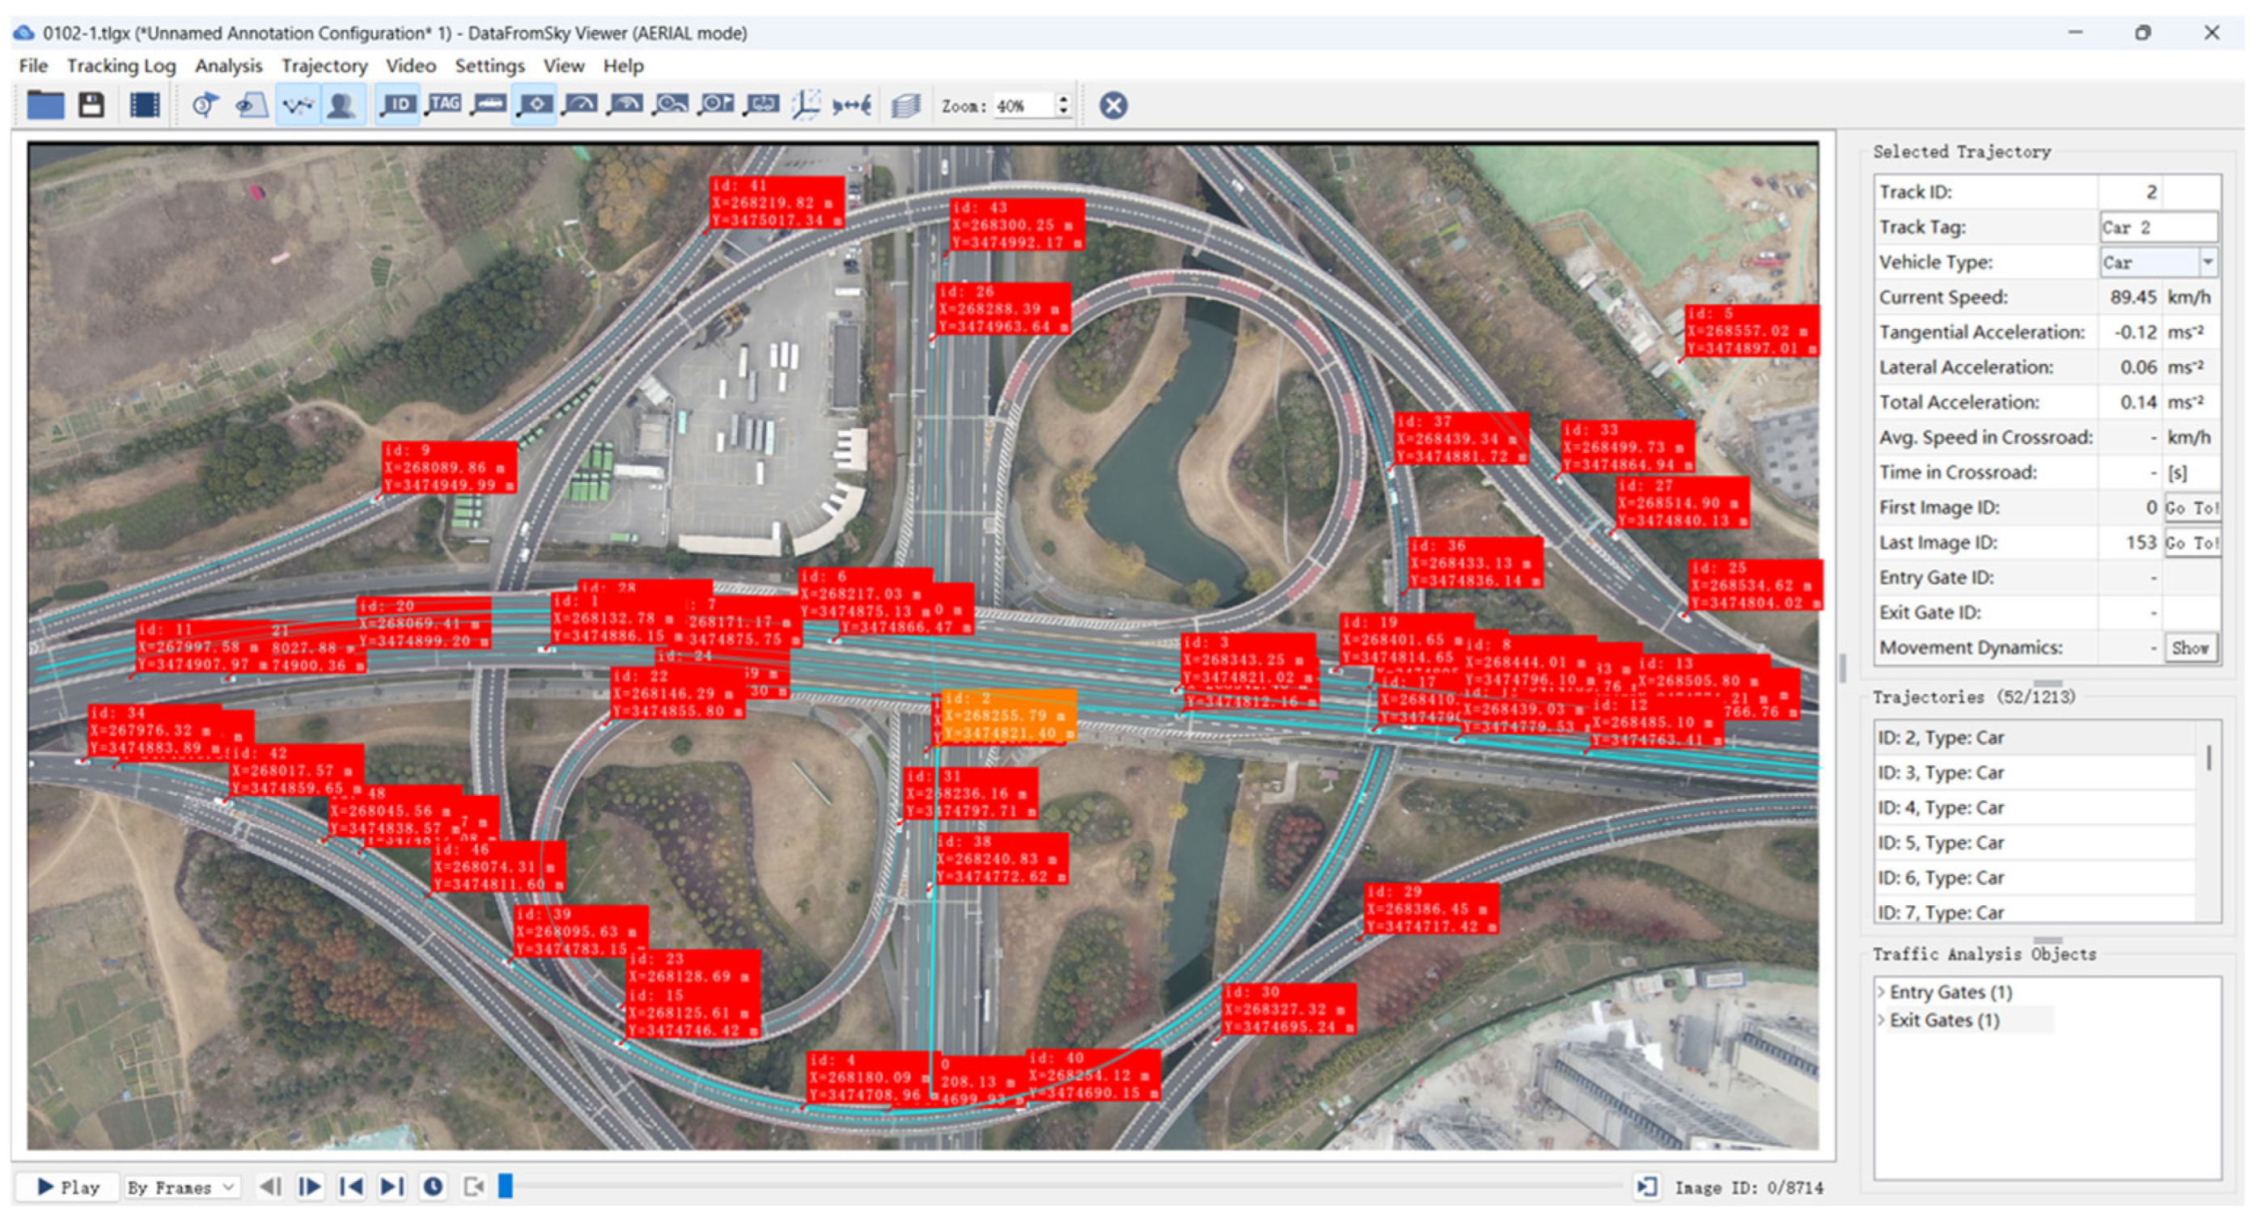
Task: Click the film strip video icon
Action: point(144,106)
